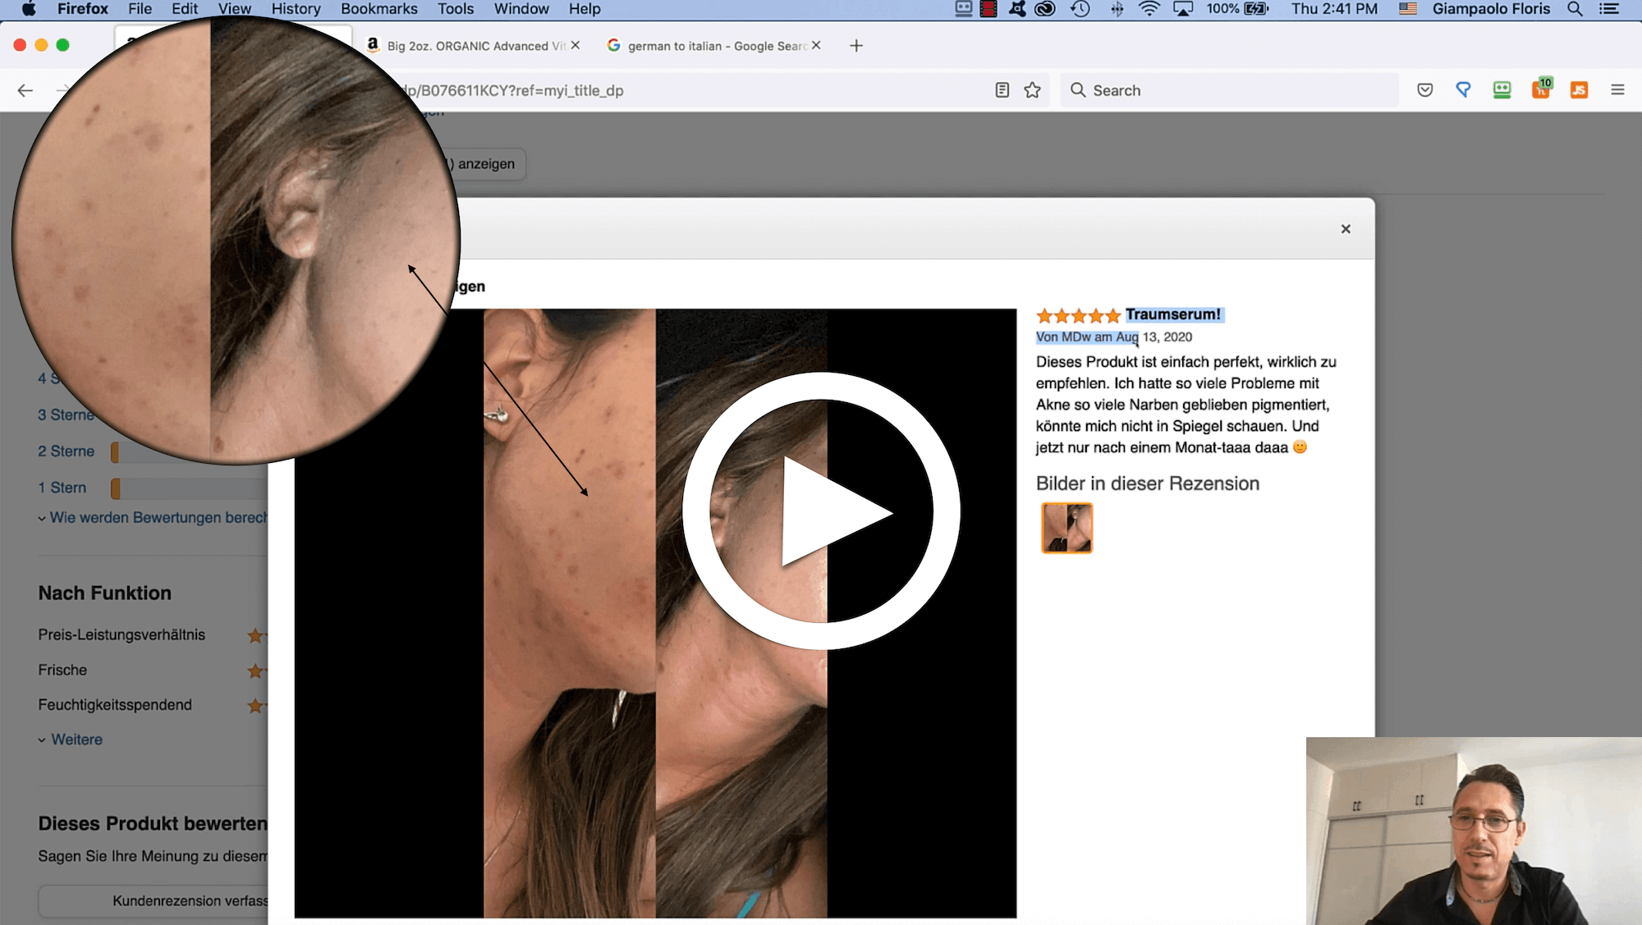Click the five-star rating of the review
The height and width of the screenshot is (925, 1642).
click(1078, 315)
